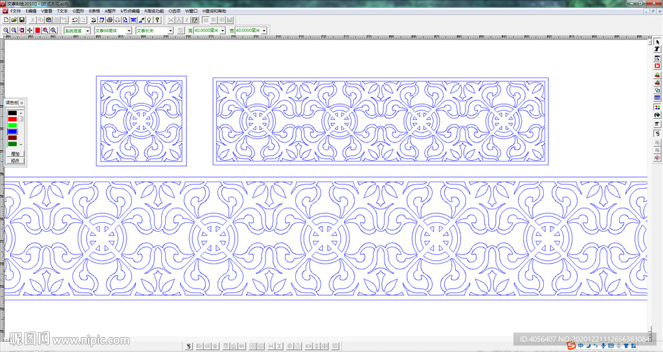663x352 pixels.
Task: Click the 修改 button in palette
Action: [15, 161]
